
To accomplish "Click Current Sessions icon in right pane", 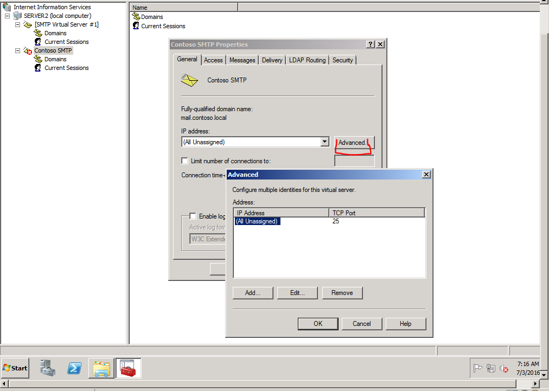I will pos(136,26).
